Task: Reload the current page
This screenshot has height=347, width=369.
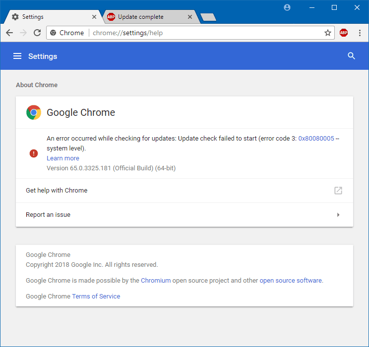Action: [x=37, y=33]
